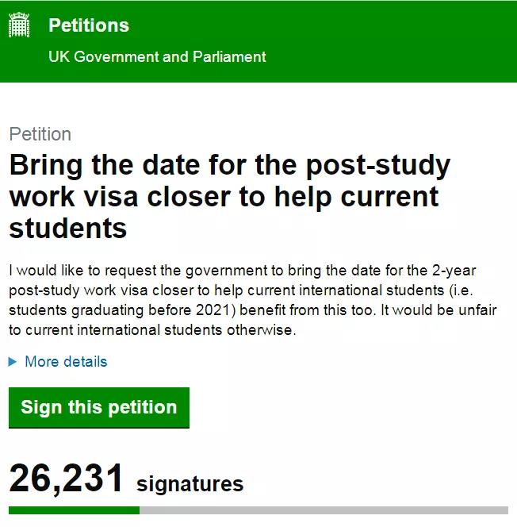Click the Parliament portcullis crest icon
517x527 pixels.
click(19, 25)
